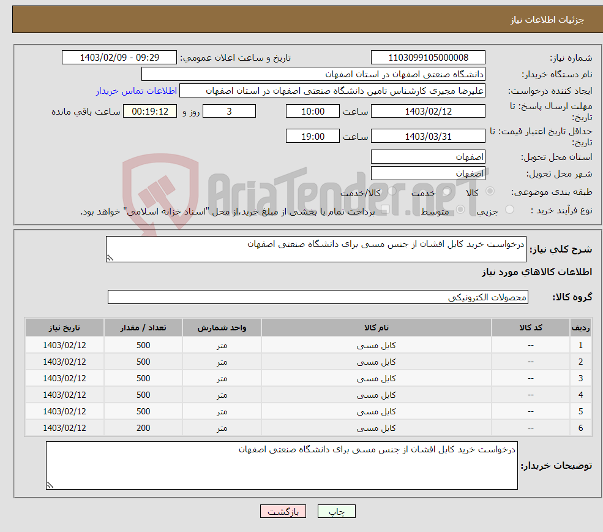Viewport: 603px width, 532px height.
Task: Select the جزیی purchase type radio
Action: click(509, 210)
